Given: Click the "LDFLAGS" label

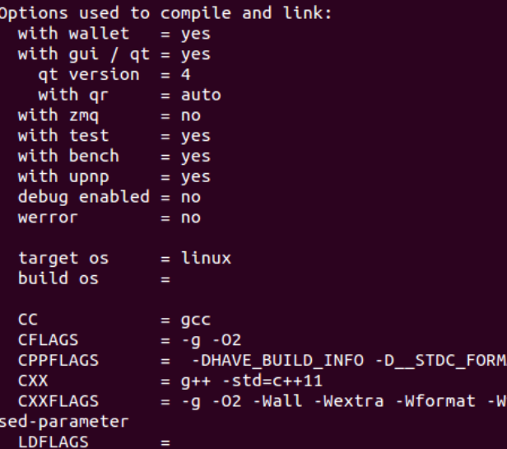Looking at the screenshot, I should point(53,442).
